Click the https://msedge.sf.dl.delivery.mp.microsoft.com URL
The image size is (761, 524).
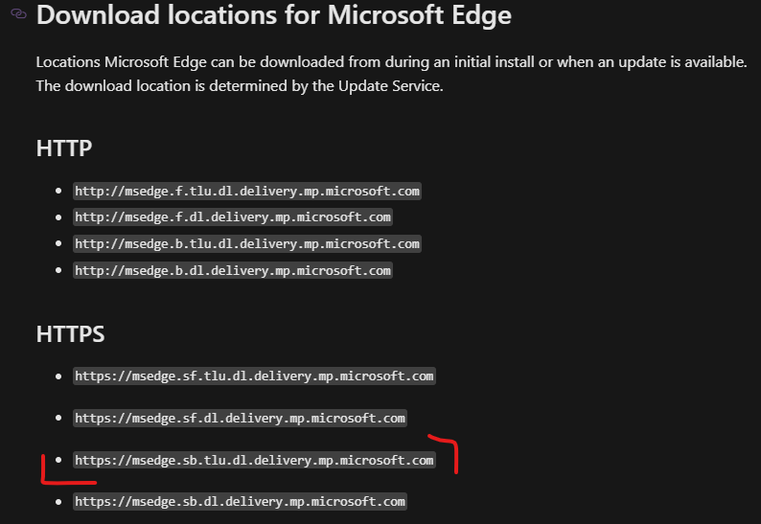[x=240, y=418]
